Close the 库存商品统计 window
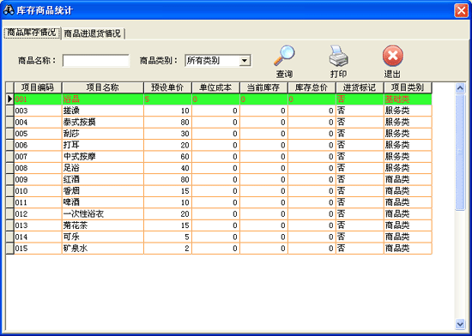Viewport: 472px width, 336px height. click(x=461, y=11)
